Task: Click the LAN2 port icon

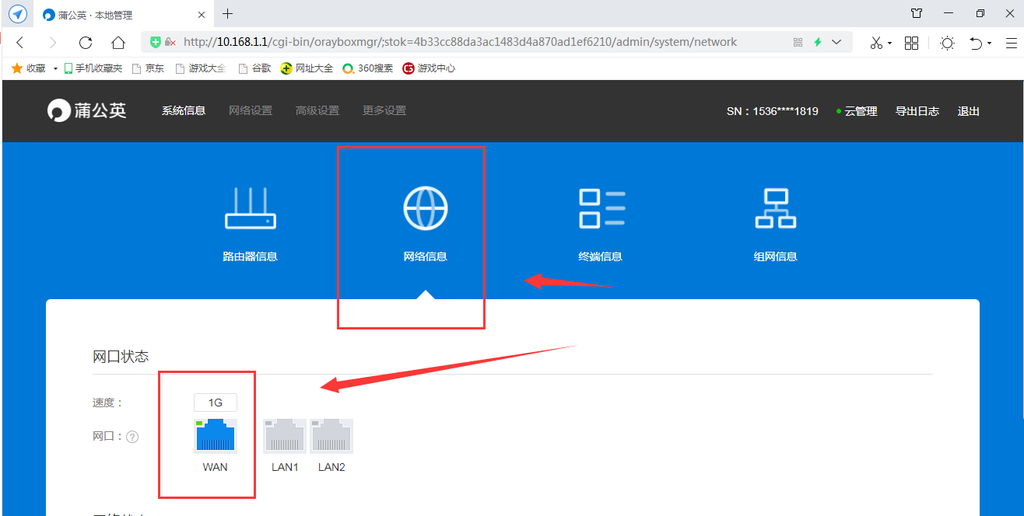Action: click(331, 436)
